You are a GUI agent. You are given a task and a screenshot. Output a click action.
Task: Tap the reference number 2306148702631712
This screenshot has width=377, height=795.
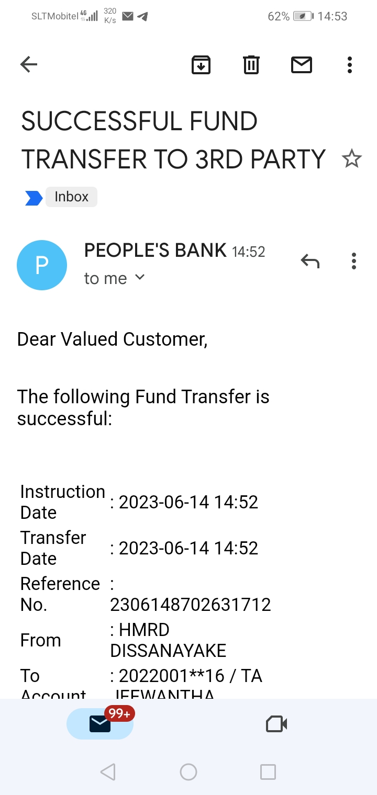point(191,605)
